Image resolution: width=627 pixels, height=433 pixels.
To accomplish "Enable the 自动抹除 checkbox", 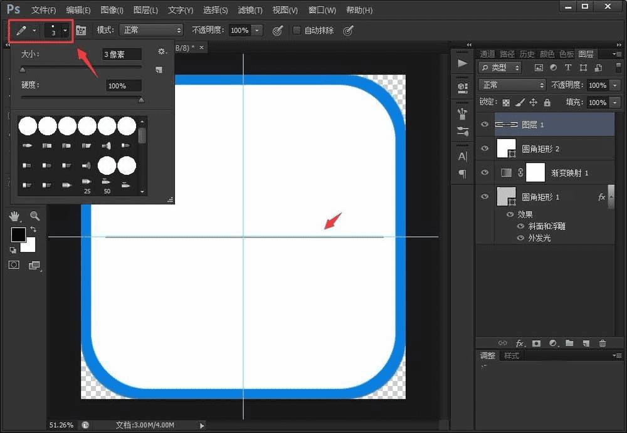I will click(297, 30).
